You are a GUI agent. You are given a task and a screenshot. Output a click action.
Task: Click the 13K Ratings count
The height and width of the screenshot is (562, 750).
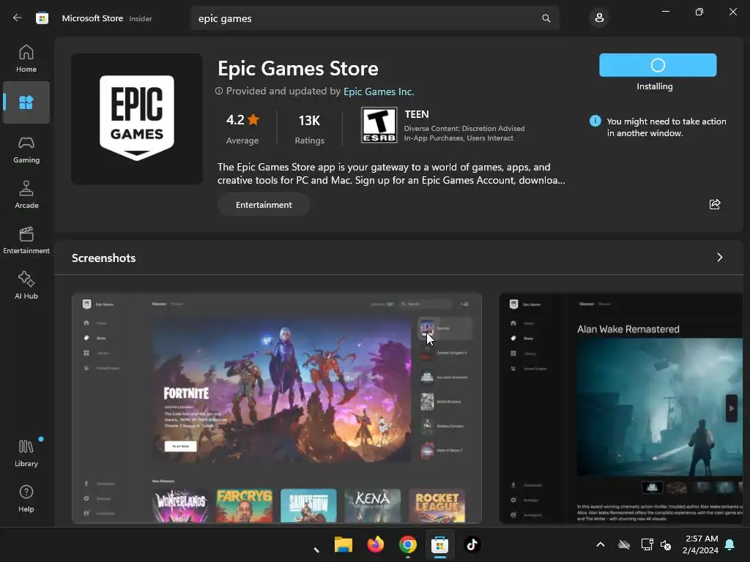(x=310, y=128)
